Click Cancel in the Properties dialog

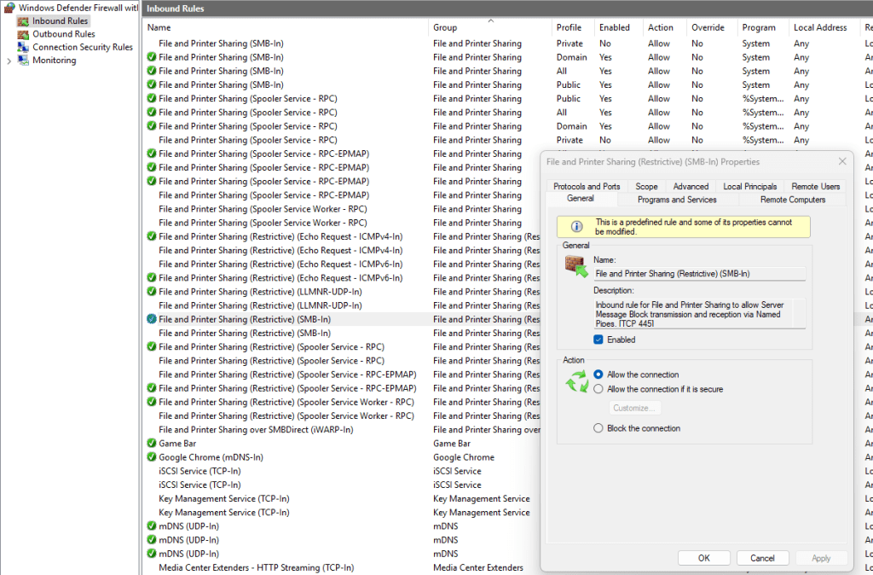click(762, 558)
